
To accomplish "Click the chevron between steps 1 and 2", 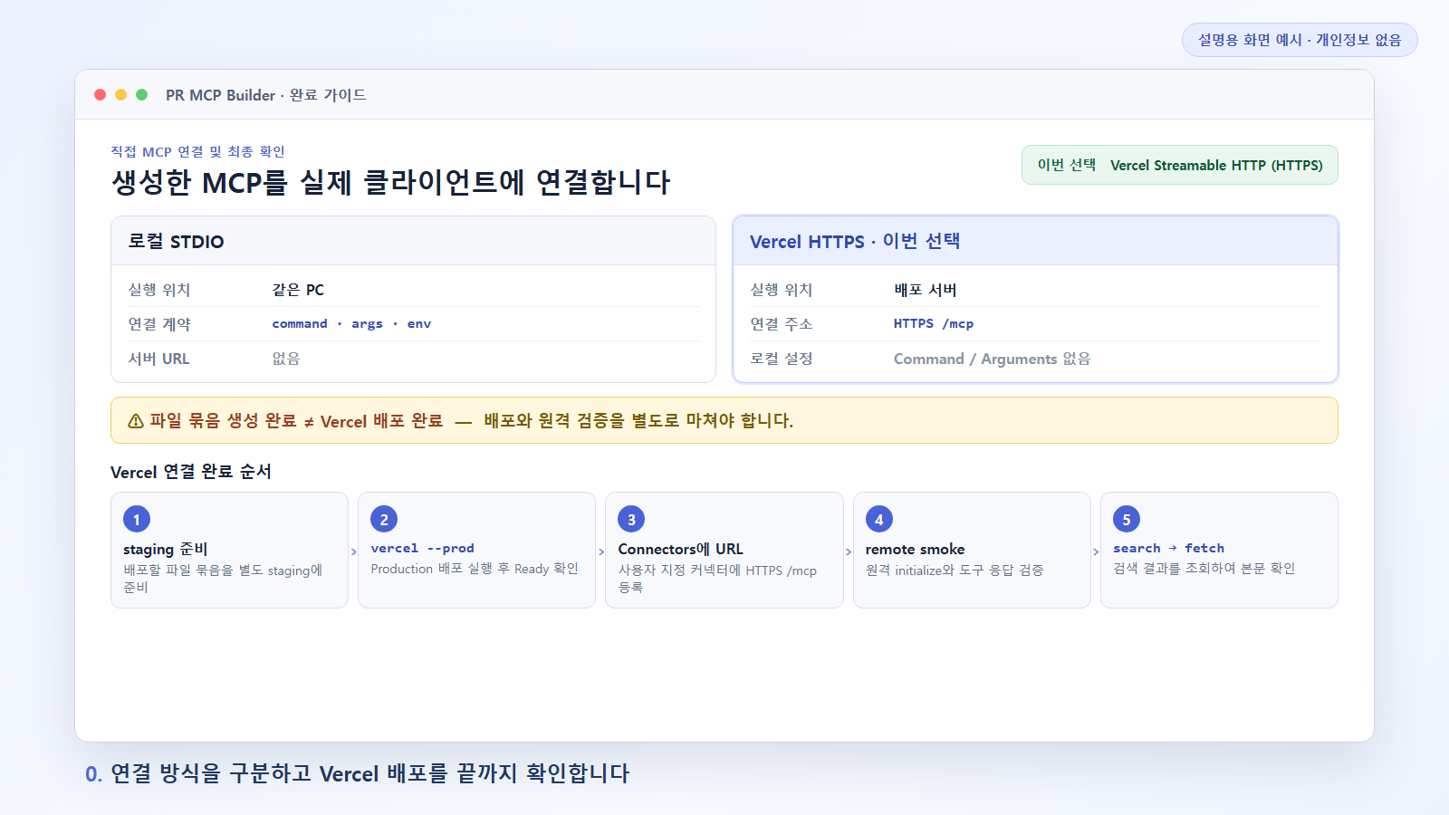I will (353, 551).
